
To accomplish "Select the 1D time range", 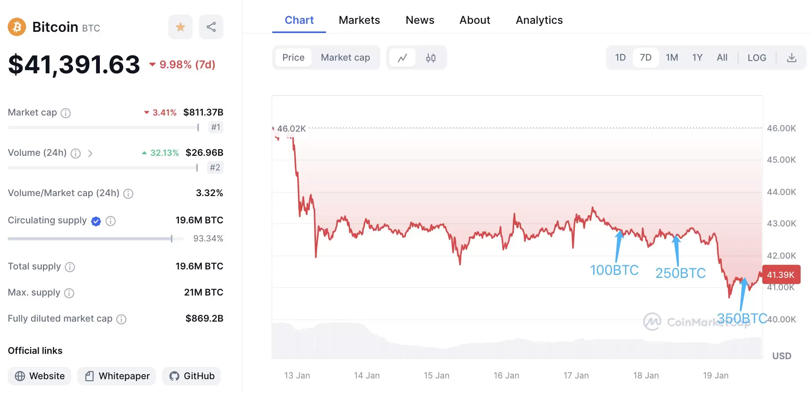I will pyautogui.click(x=620, y=58).
